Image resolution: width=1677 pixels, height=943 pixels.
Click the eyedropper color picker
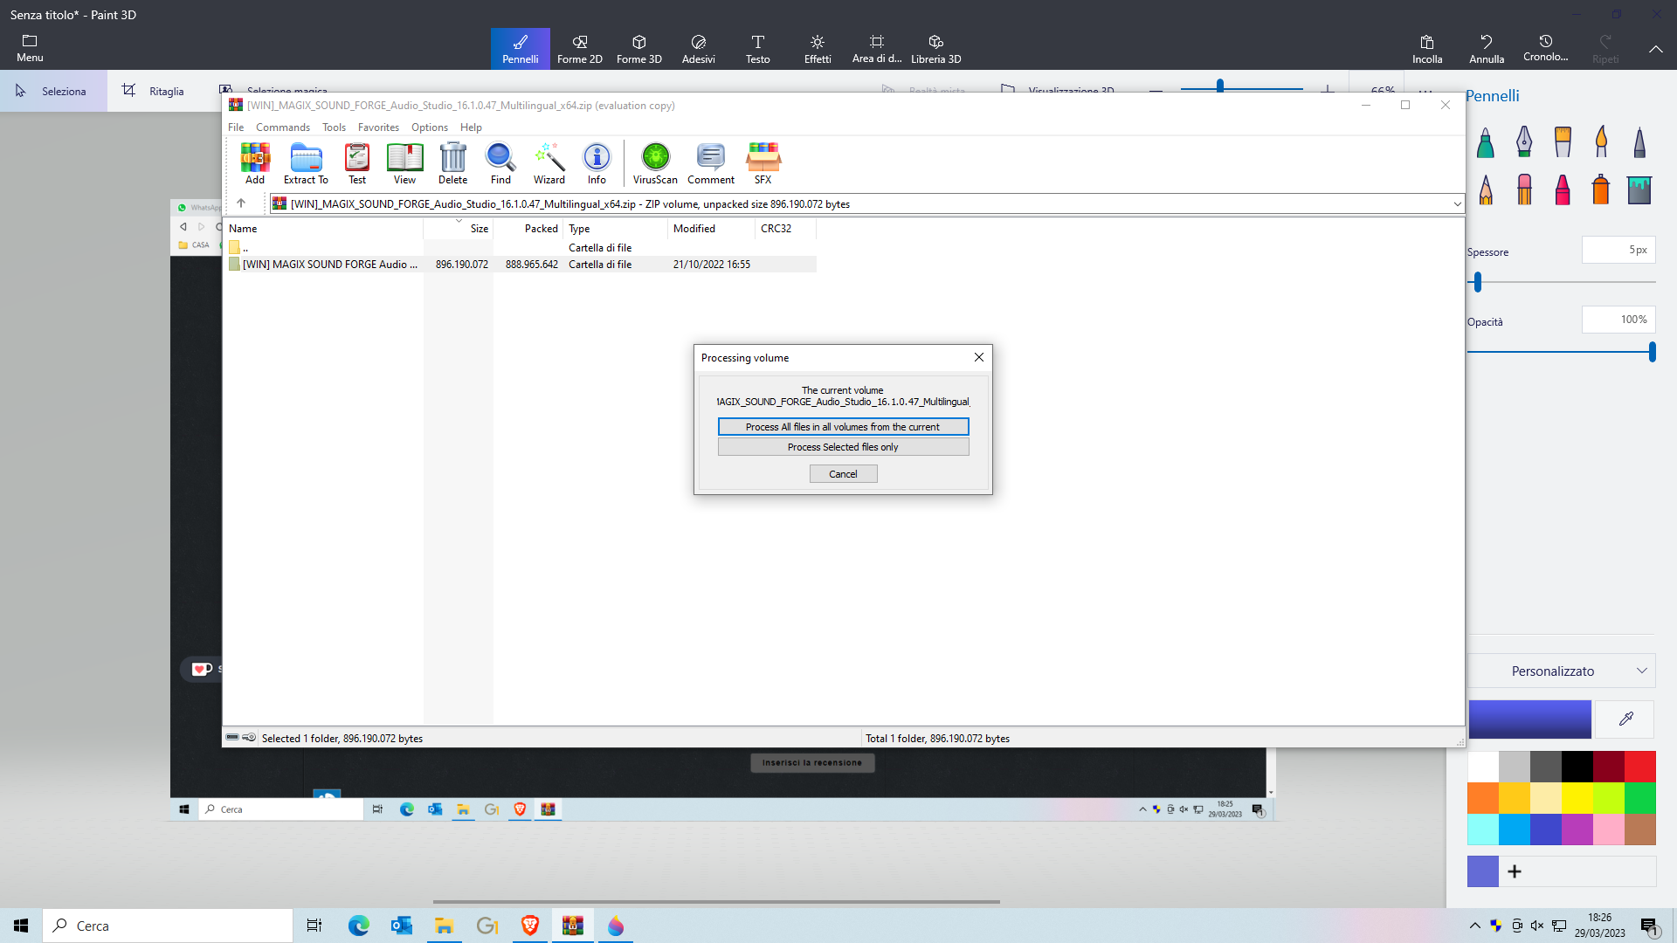click(x=1625, y=719)
